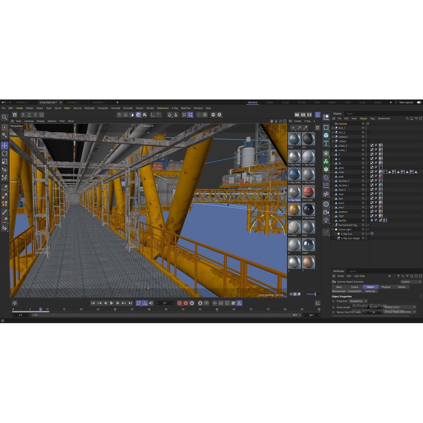Toggle the checkmark beside Environment Fog

[368, 225]
